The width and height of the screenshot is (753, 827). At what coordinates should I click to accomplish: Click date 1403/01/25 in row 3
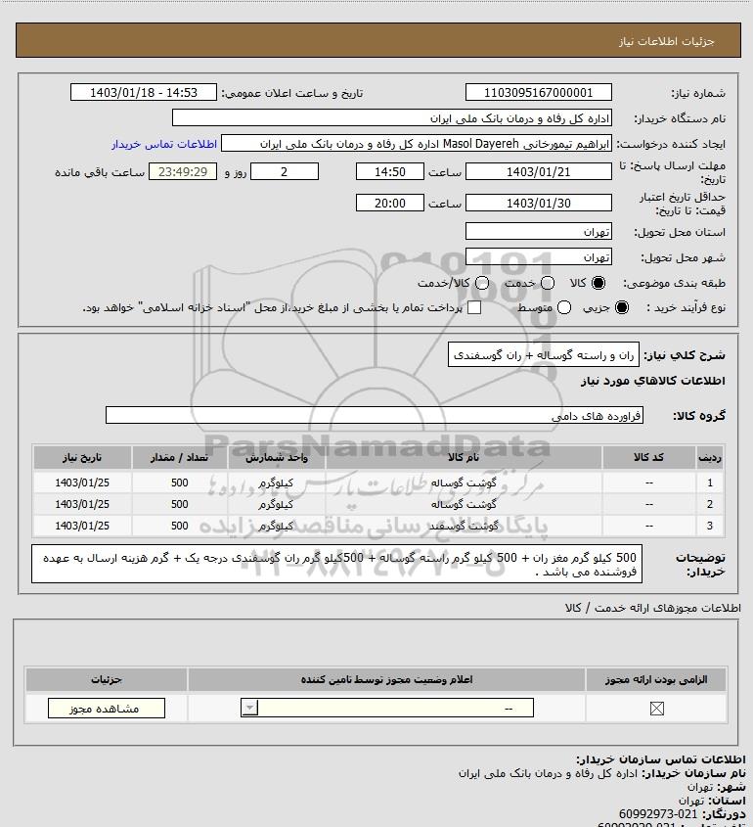click(82, 526)
